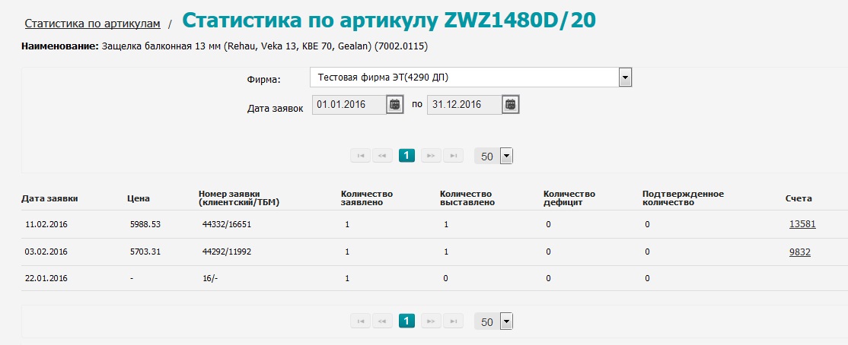This screenshot has width=848, height=345.
Task: Open invoice link 9832
Action: 799,252
